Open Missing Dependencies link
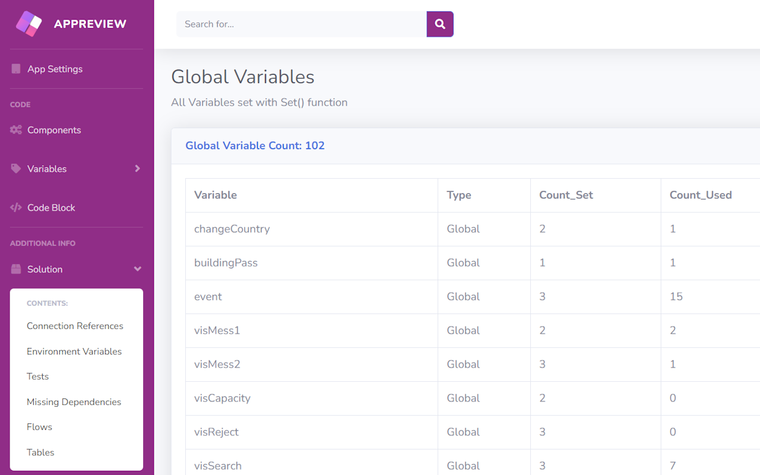This screenshot has height=475, width=760. [x=74, y=402]
